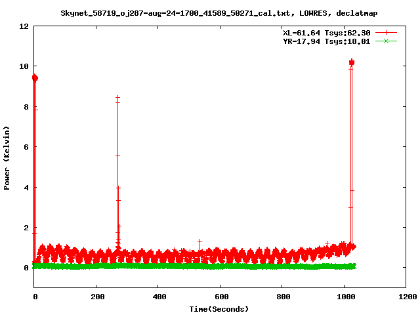
Task: Click the y-axis tick label 6
Action: (x=26, y=147)
